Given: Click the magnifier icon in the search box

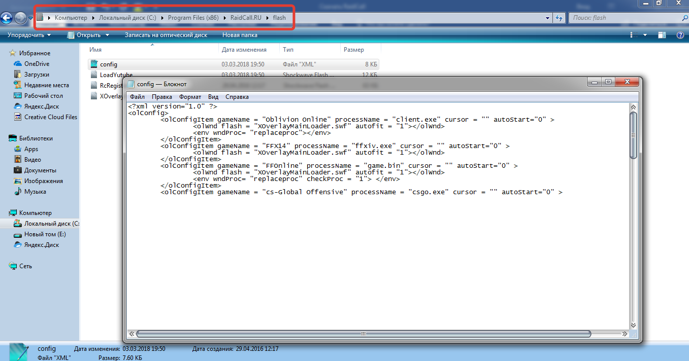Looking at the screenshot, I should (684, 18).
